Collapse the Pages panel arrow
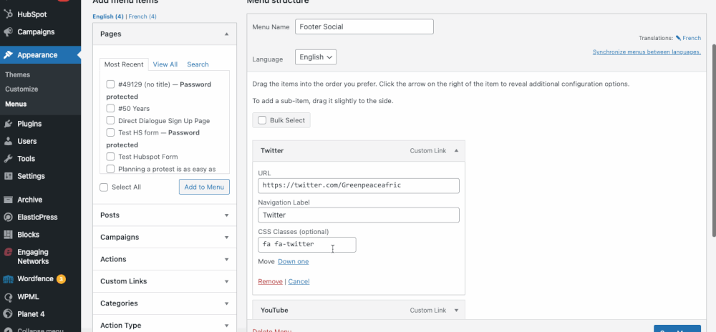 pos(226,34)
